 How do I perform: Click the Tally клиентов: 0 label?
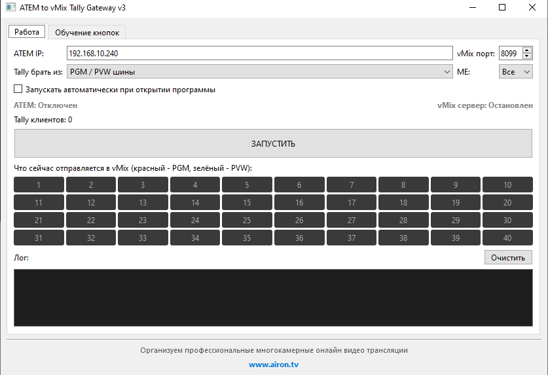click(x=43, y=120)
